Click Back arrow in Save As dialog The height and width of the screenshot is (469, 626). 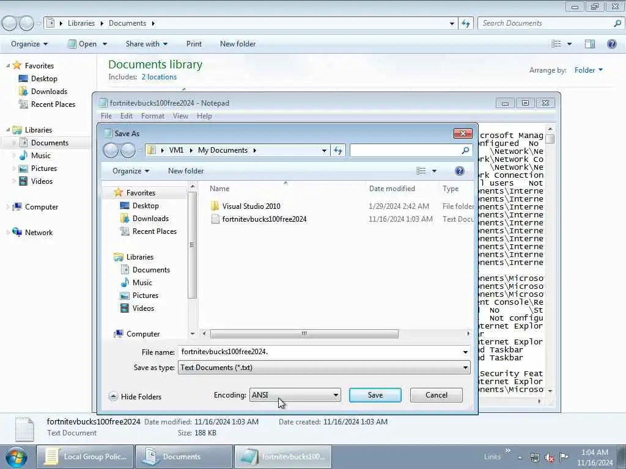pos(111,150)
